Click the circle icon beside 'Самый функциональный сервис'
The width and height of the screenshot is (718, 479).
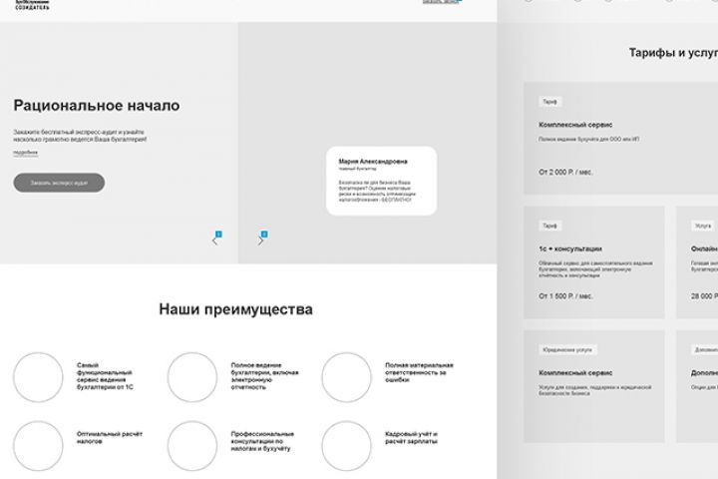39,377
